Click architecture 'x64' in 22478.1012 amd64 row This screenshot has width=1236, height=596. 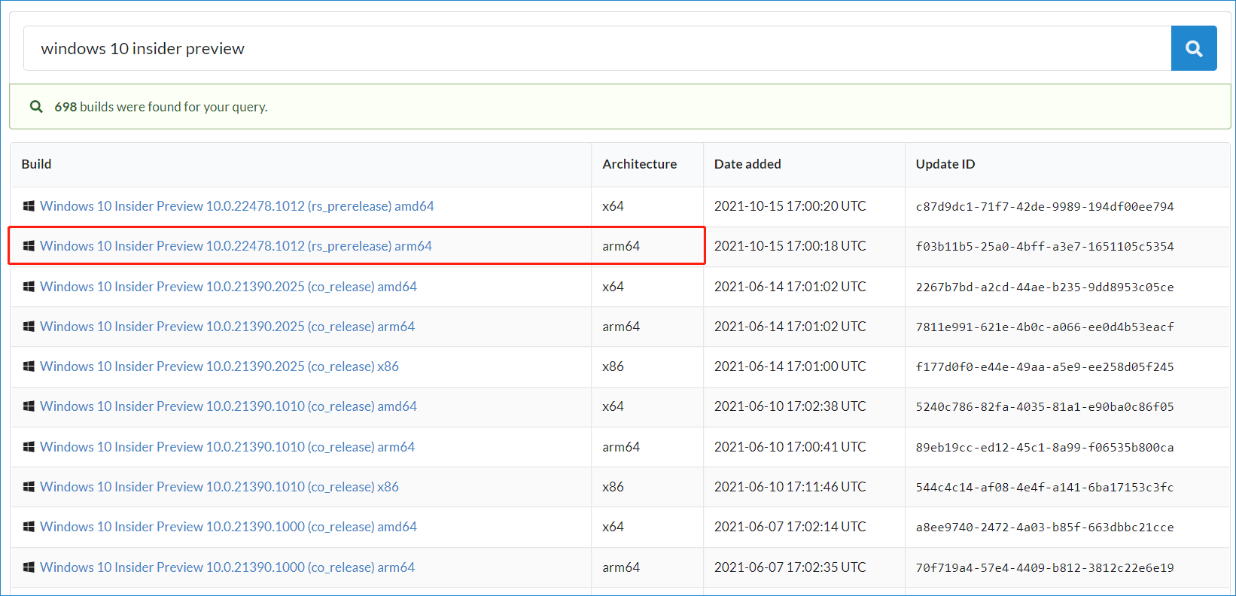613,206
